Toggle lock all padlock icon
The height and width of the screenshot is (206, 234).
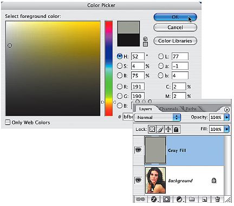[x=176, y=129]
